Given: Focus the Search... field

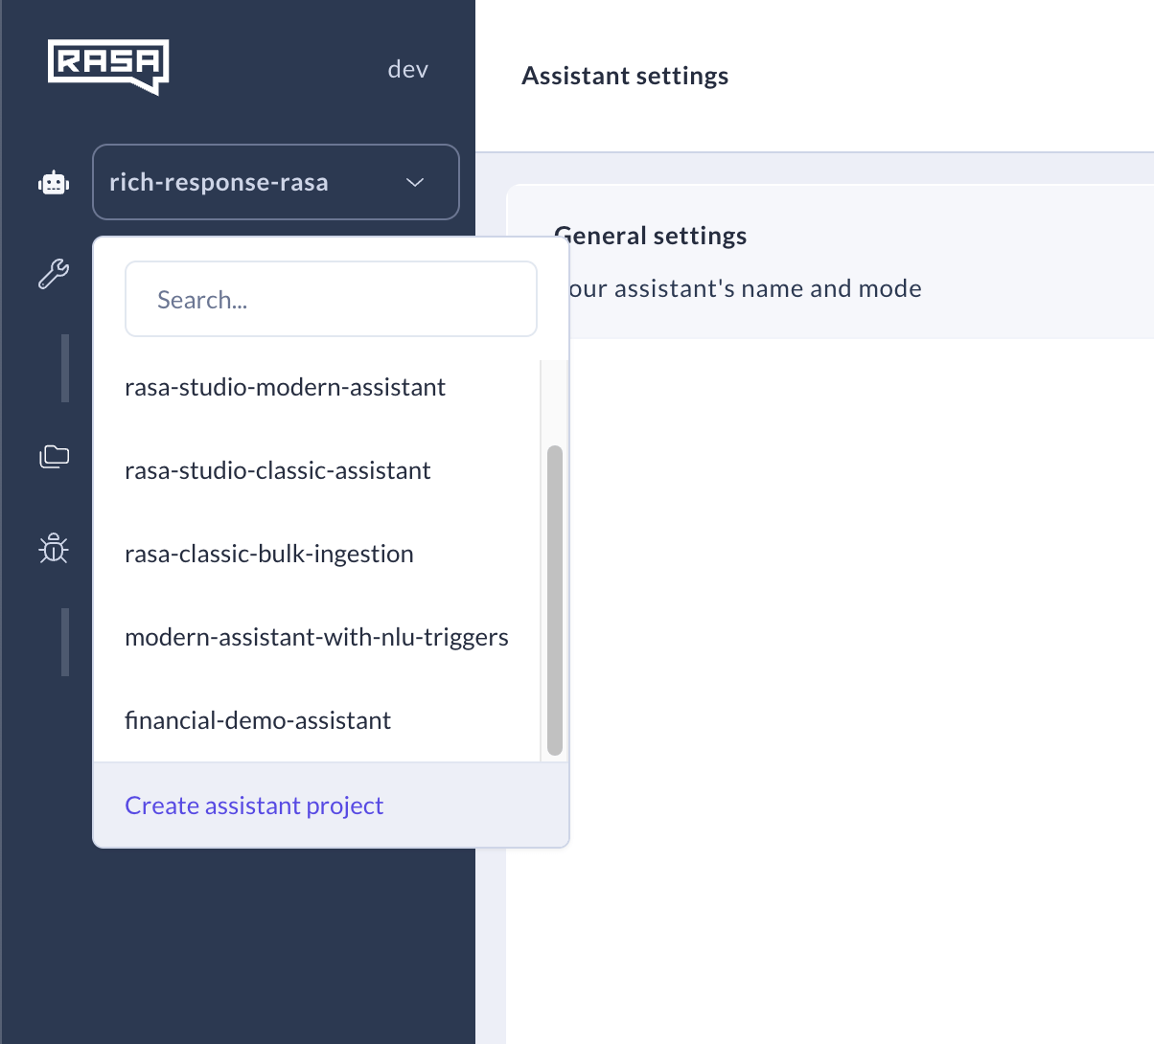Looking at the screenshot, I should click(x=331, y=299).
